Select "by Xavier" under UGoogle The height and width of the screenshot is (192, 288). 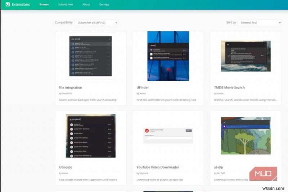click(64, 173)
